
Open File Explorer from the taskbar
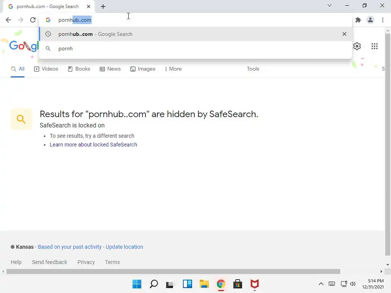[x=204, y=284]
